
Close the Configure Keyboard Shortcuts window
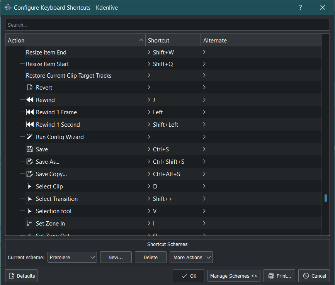tap(323, 7)
